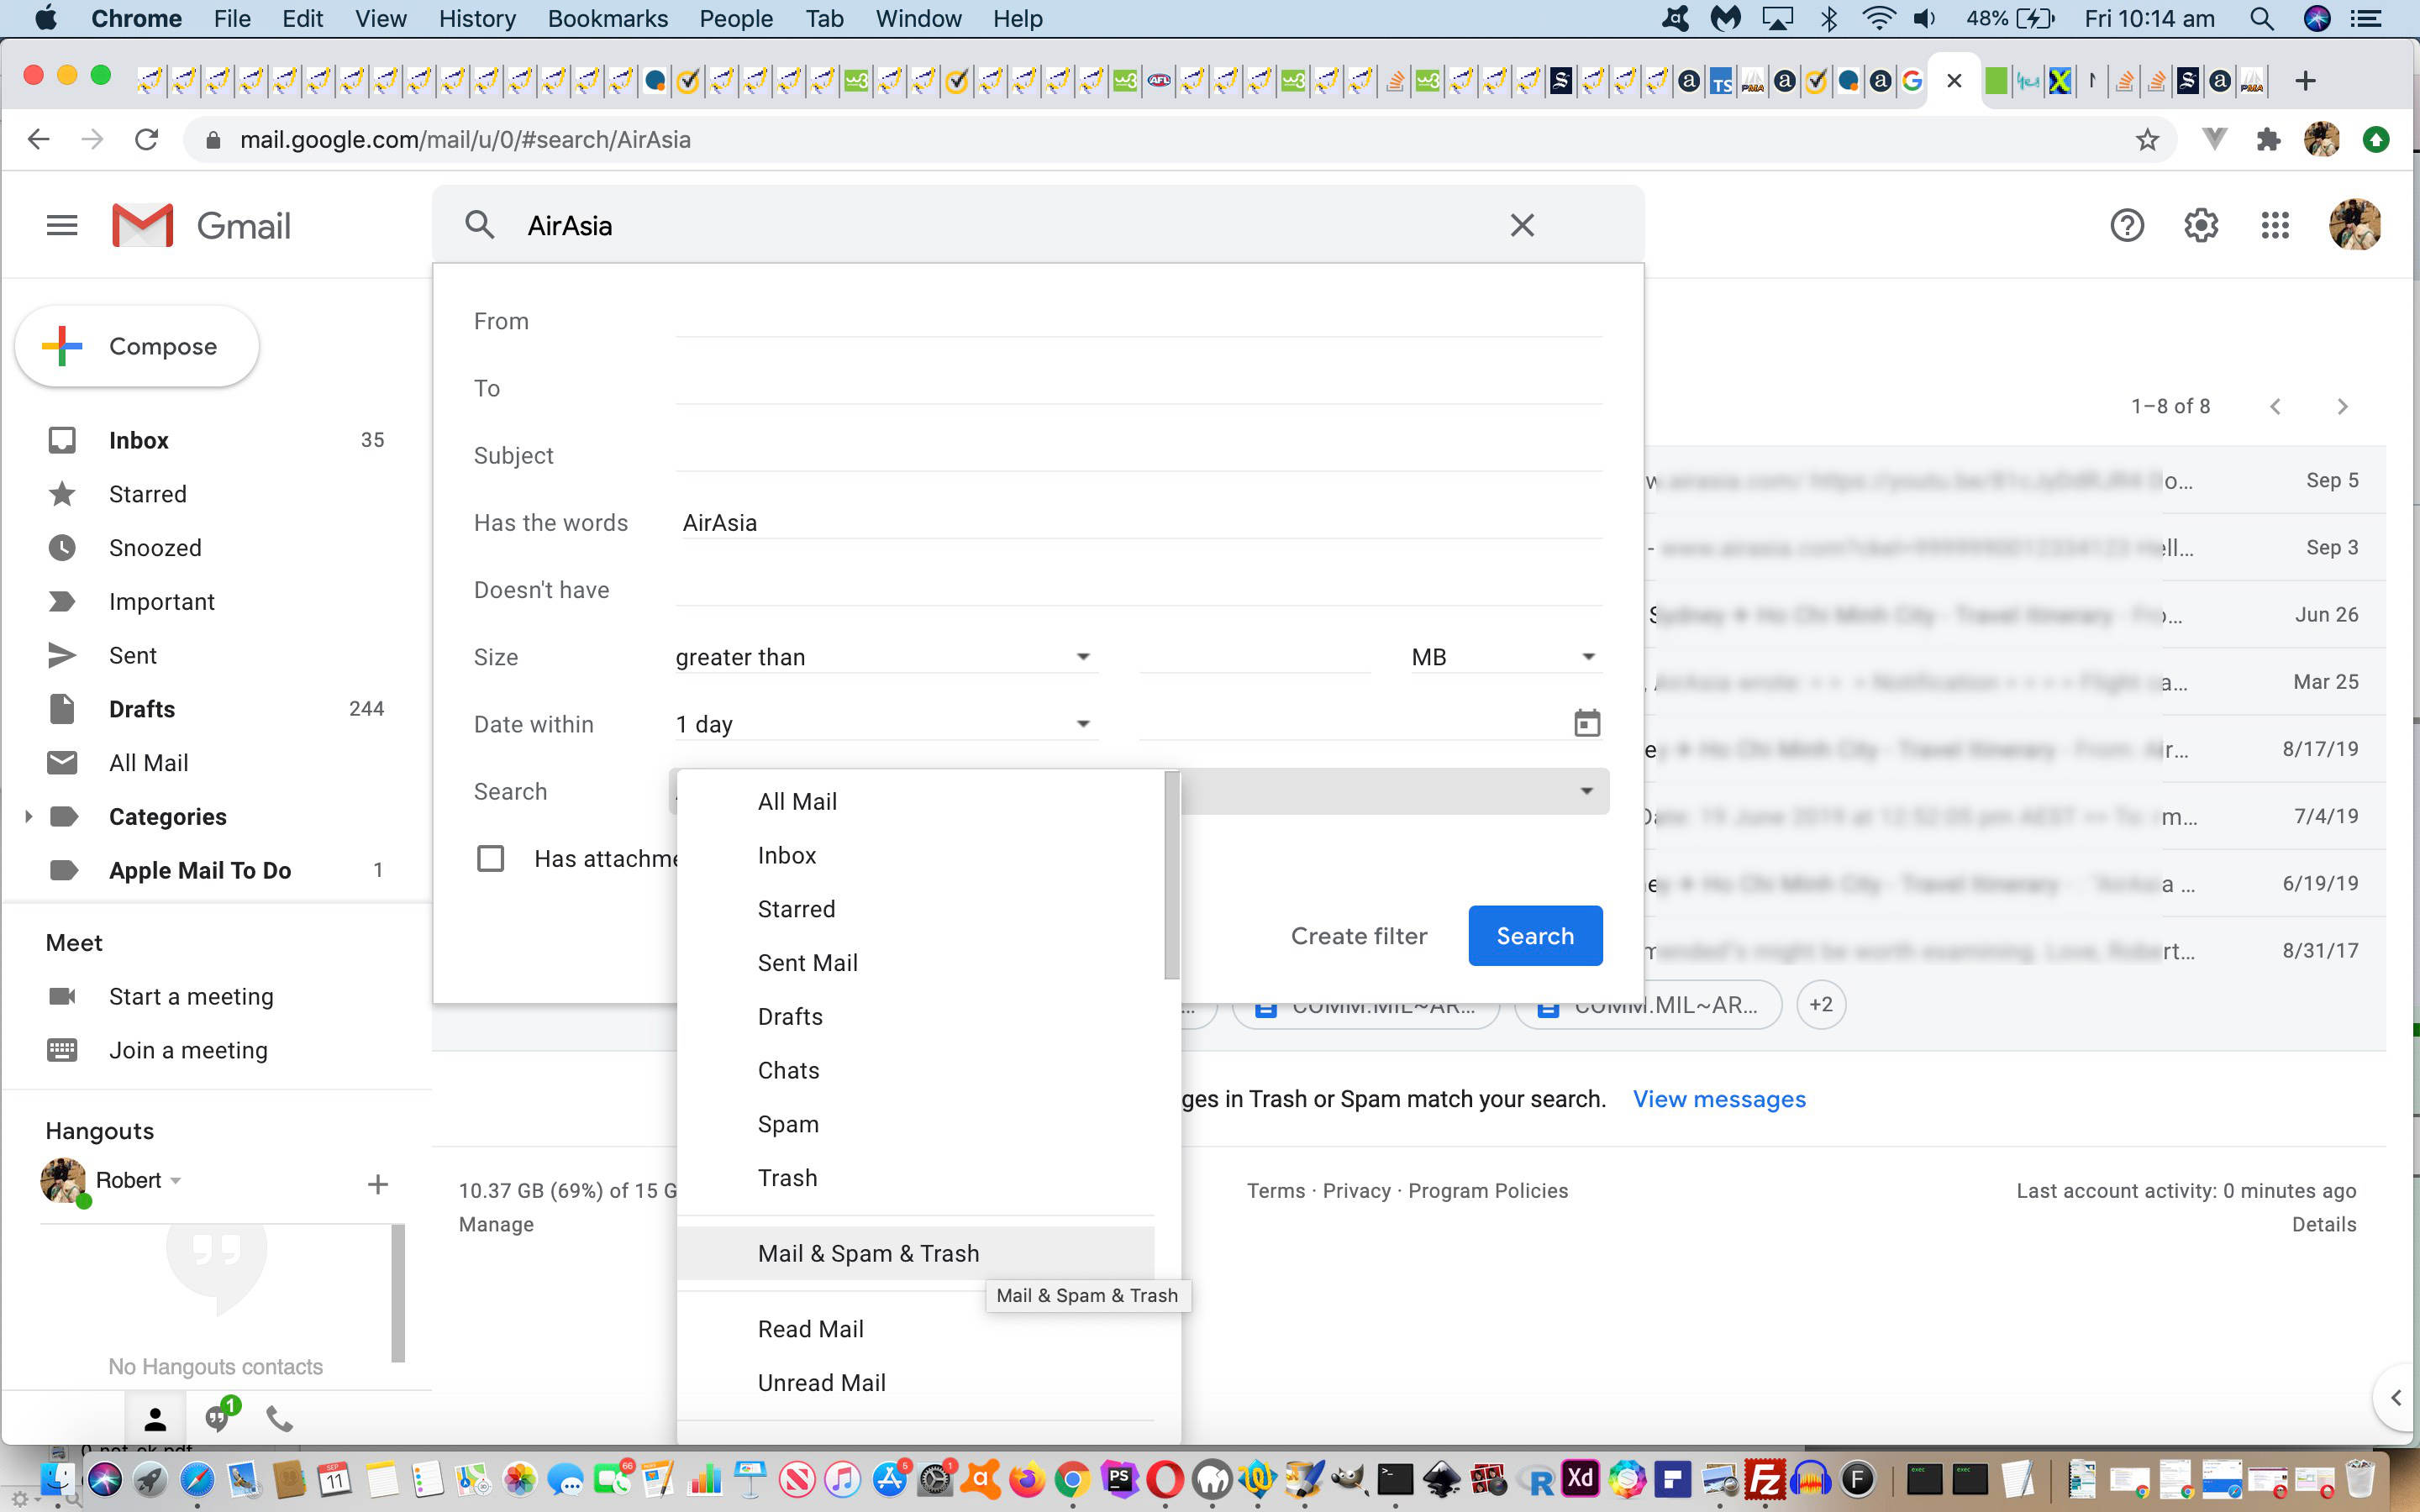2420x1512 pixels.
Task: Select the 'Mail & Spam & Trash' option
Action: 868,1252
